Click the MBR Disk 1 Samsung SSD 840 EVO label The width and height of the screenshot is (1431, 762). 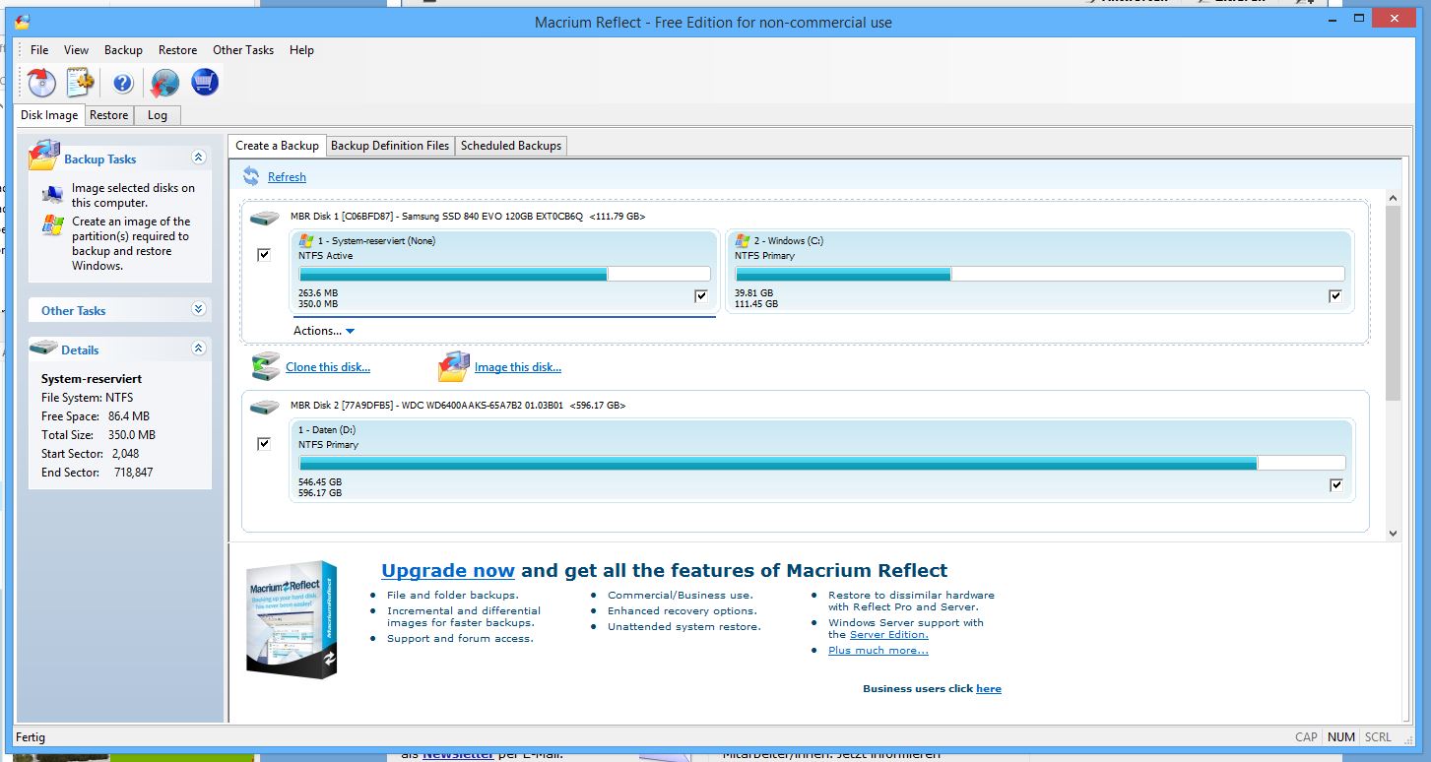pyautogui.click(x=468, y=217)
